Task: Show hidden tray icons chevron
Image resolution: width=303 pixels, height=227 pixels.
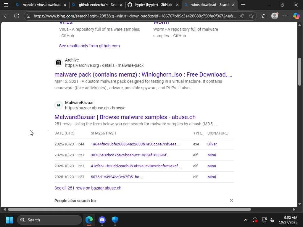Action: pyautogui.click(x=245, y=220)
